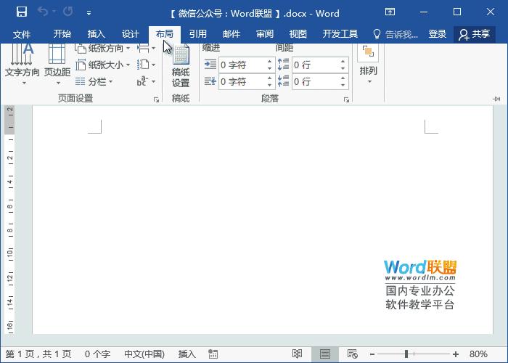Click the language 中文(中国) indicator
The height and width of the screenshot is (363, 508).
144,354
